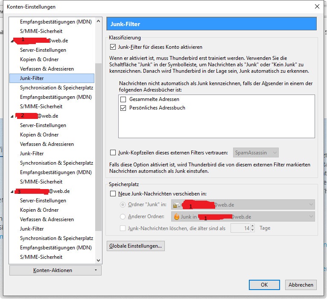
Task: Increase the days value with the stepper up arrow
Action: point(253,226)
